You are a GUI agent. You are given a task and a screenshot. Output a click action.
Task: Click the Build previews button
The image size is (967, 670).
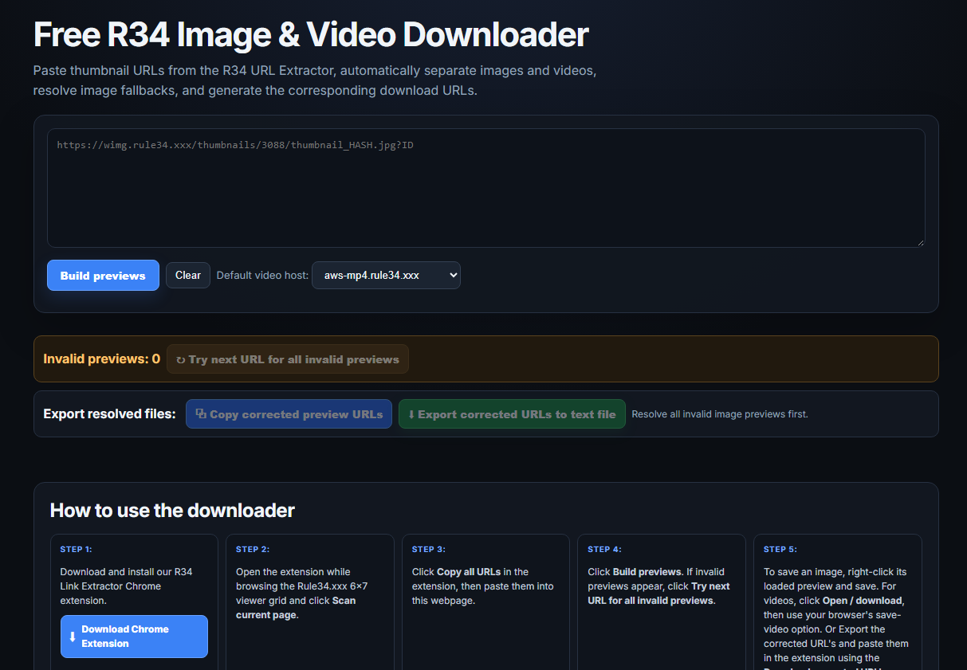click(x=103, y=276)
